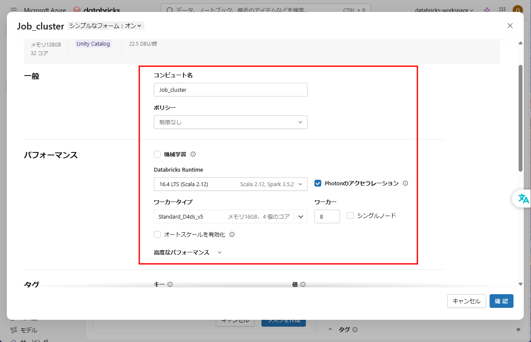Image resolution: width=531 pixels, height=342 pixels.
Task: Click info icon beside autoscale option
Action: point(232,234)
